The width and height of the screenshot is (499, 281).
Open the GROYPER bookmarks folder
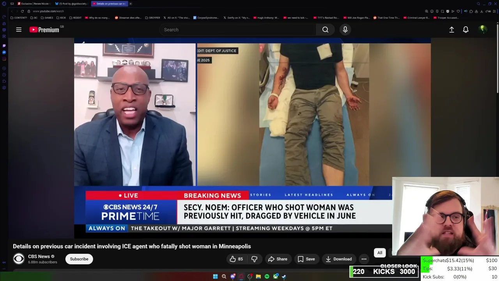pyautogui.click(x=152, y=18)
